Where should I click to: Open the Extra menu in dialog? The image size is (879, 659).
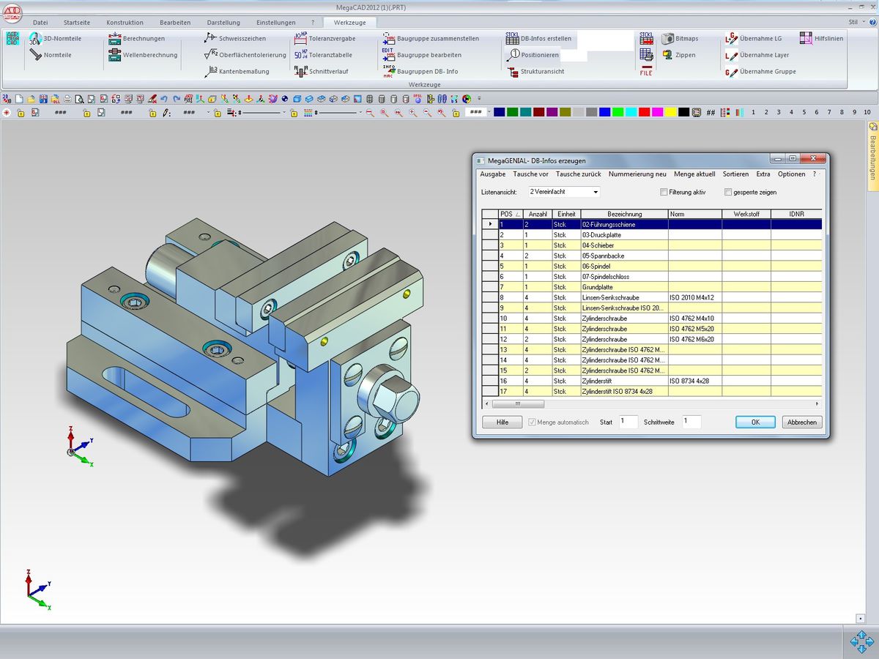point(763,174)
